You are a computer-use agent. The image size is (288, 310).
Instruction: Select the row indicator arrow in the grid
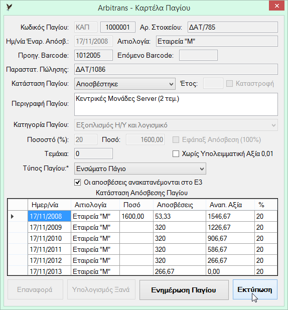click(13, 216)
